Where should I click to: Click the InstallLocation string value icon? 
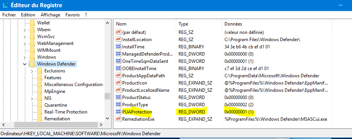click(x=118, y=40)
